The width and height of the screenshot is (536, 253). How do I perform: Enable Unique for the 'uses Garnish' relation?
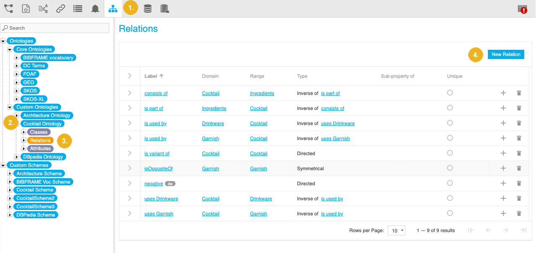click(x=450, y=213)
